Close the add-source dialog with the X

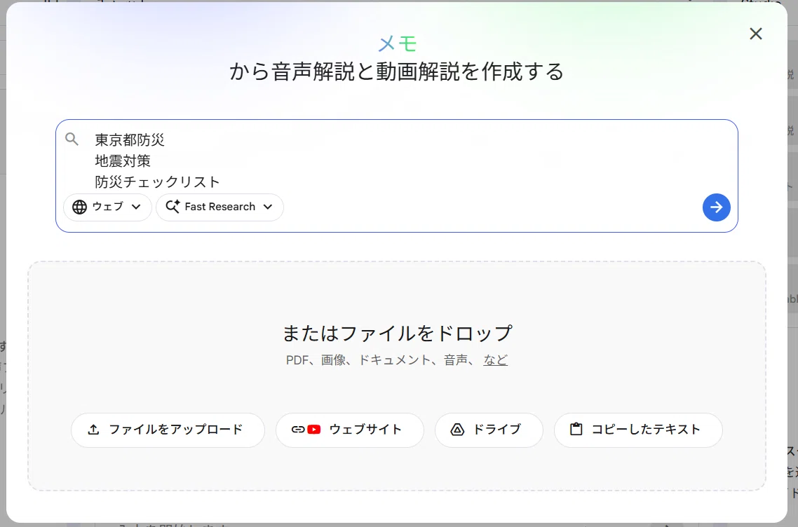[756, 34]
